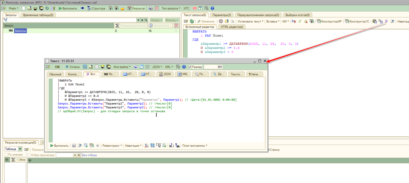Enable the Отбор просмотра checkbox
The image size is (409, 183).
[29, 155]
